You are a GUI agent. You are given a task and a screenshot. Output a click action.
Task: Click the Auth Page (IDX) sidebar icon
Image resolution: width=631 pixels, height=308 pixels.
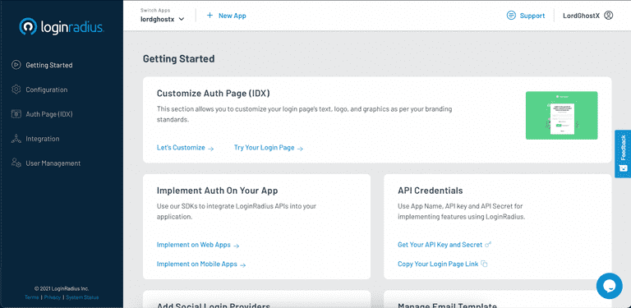[x=16, y=114]
